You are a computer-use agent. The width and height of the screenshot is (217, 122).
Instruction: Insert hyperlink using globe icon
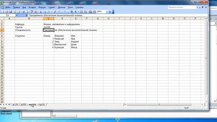(72, 12)
